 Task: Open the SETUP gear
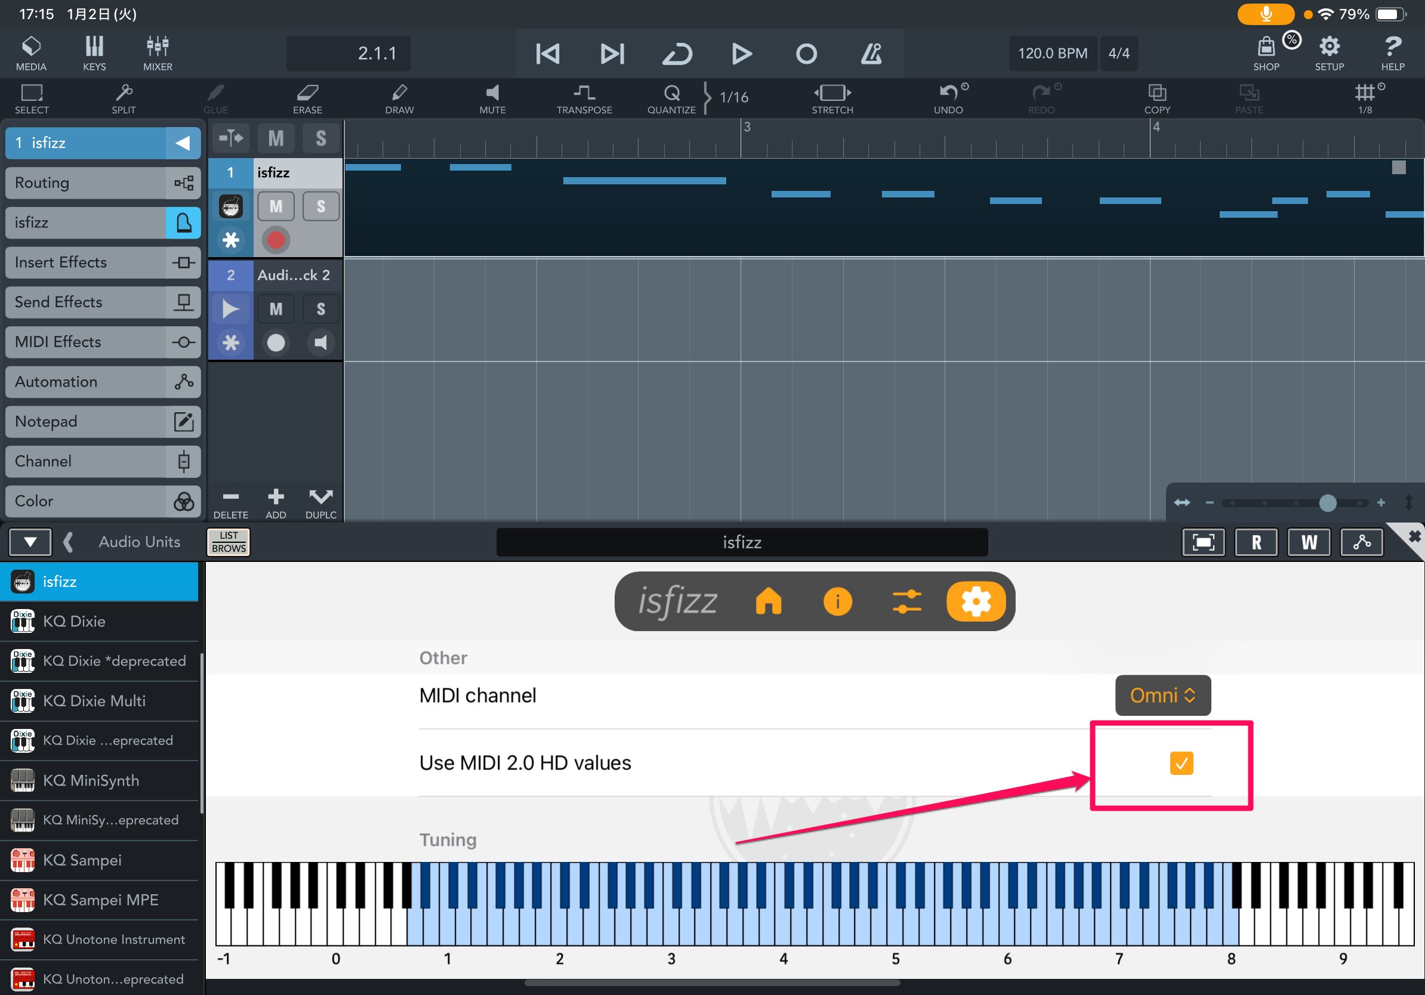[1330, 52]
